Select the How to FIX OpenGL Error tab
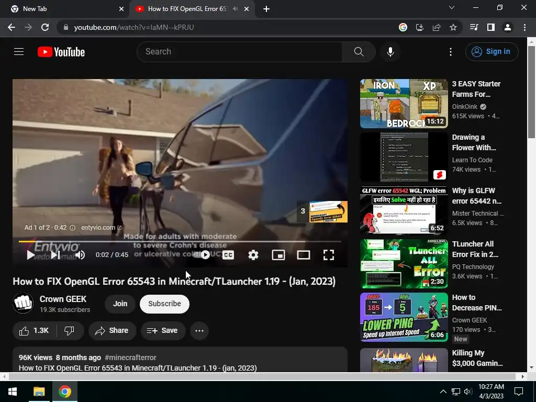Viewport: 536px width, 402px height. (x=186, y=9)
